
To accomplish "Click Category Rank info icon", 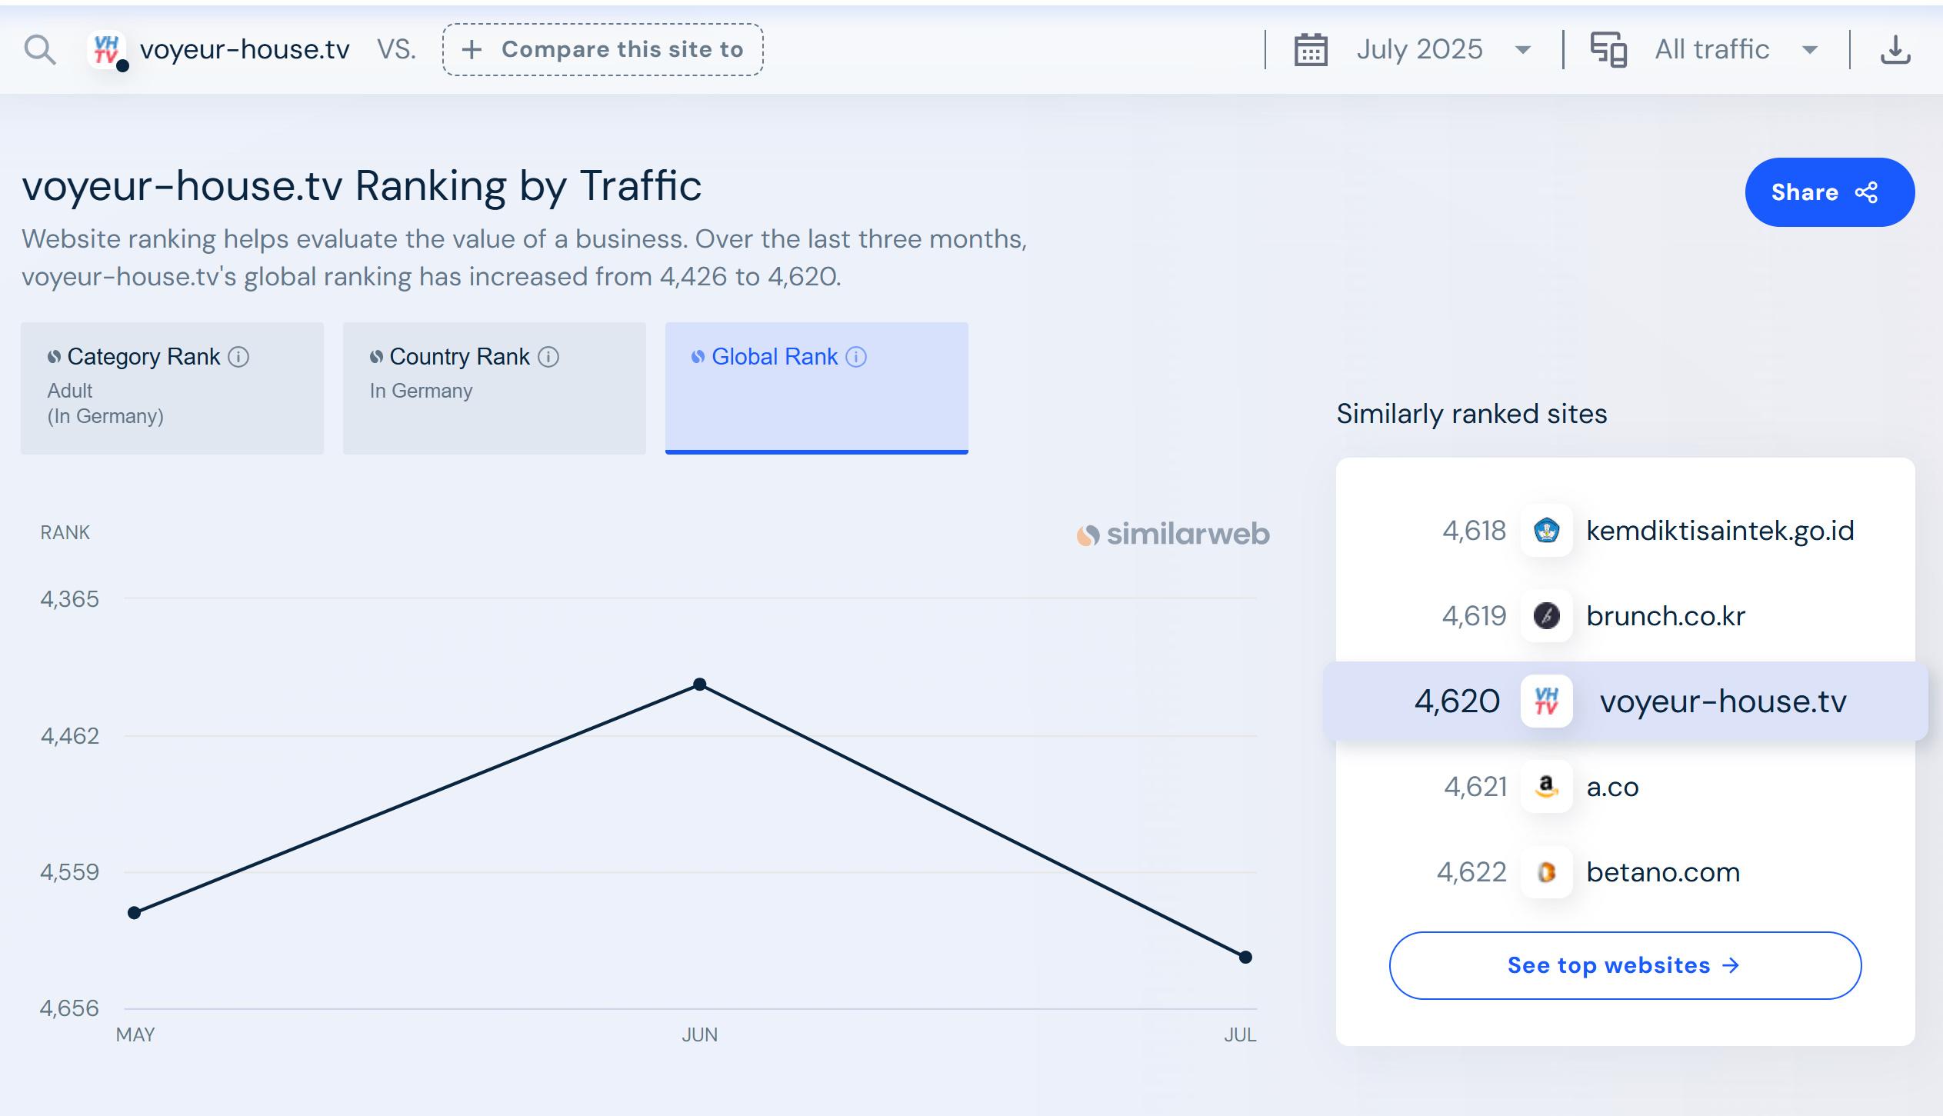I will 239,357.
